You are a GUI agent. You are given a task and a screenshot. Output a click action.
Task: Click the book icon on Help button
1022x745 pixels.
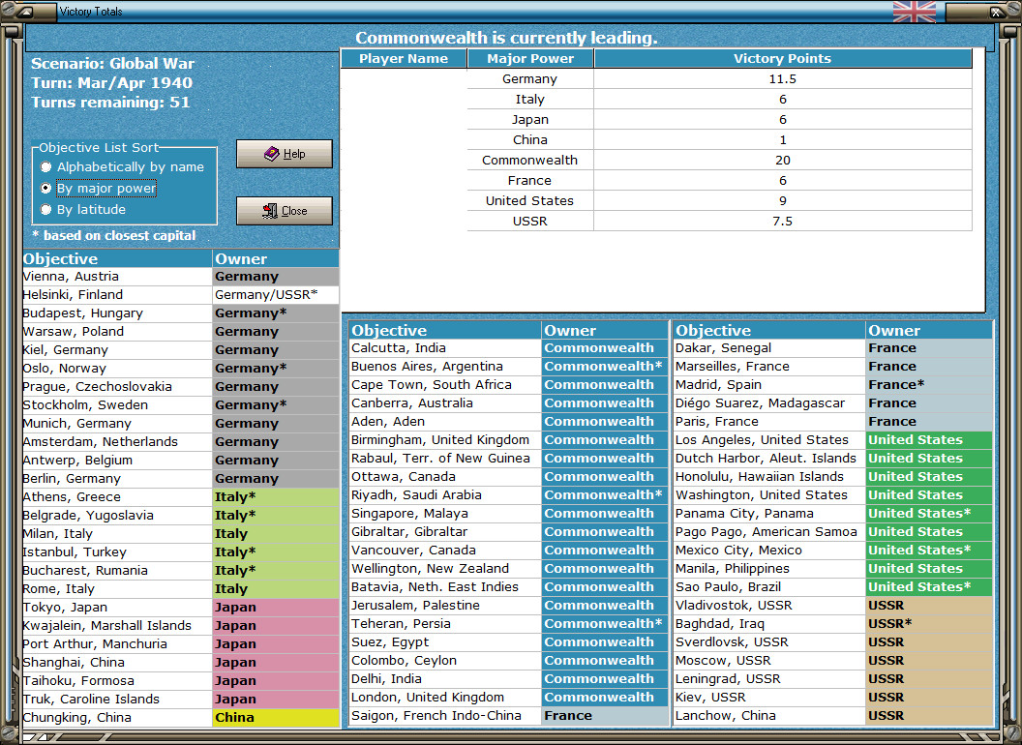click(x=271, y=154)
